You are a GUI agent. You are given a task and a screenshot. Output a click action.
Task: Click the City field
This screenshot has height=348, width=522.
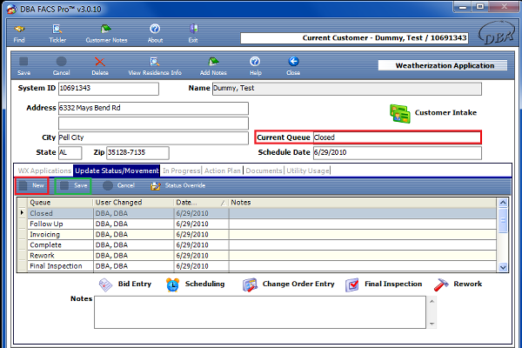coord(153,137)
